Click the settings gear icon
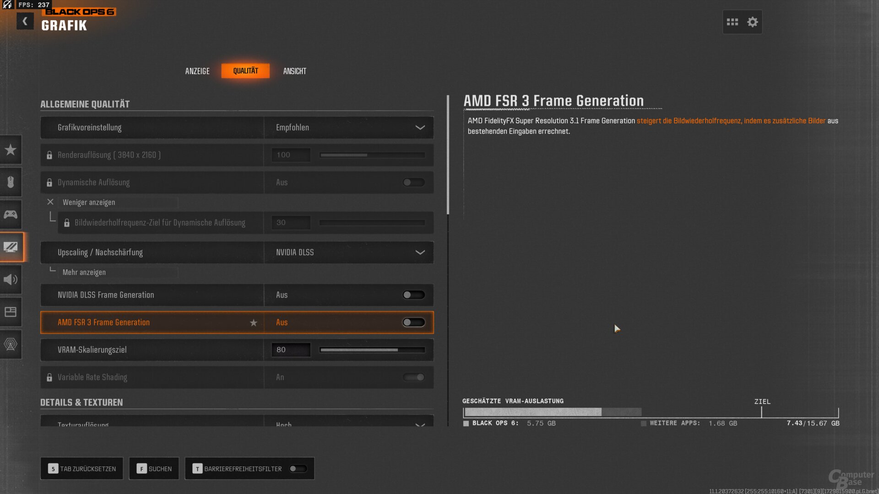879x494 pixels. pyautogui.click(x=752, y=22)
